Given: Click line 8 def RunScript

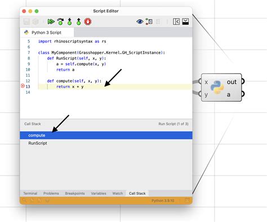Looking at the screenshot, I should [x=77, y=58].
